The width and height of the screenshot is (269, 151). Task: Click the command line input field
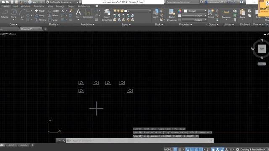click(139, 141)
